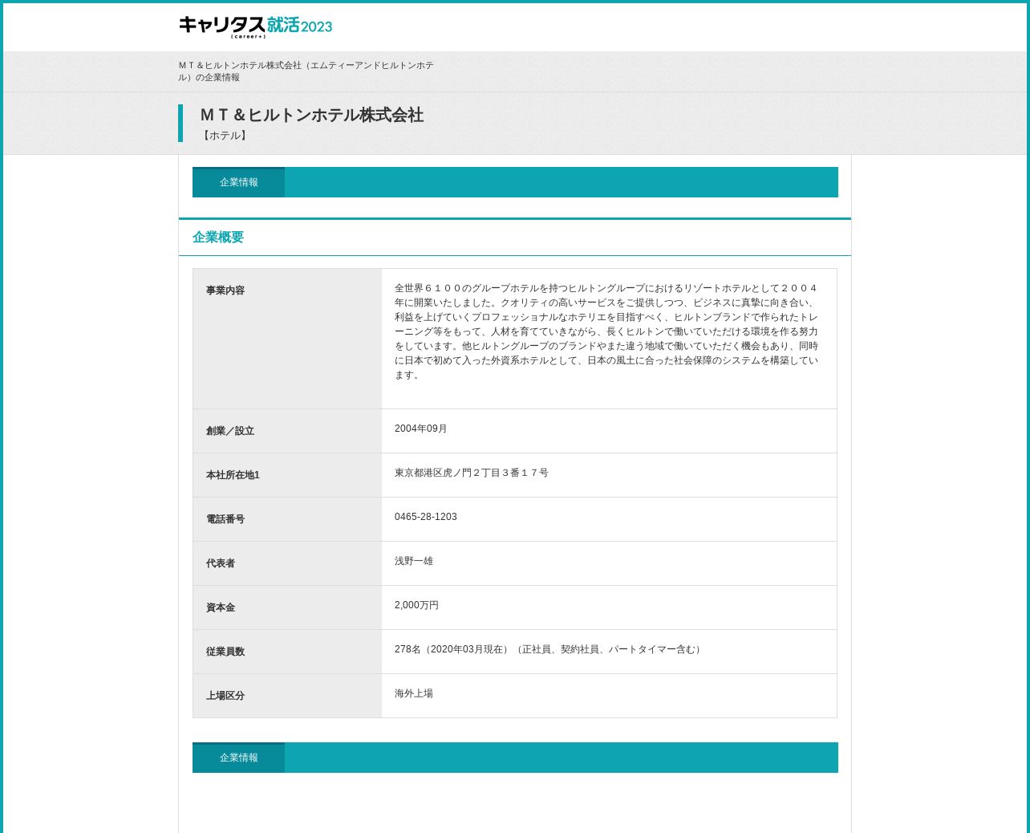Click the 海外上場 value
Image resolution: width=1030 pixels, height=833 pixels.
click(414, 693)
